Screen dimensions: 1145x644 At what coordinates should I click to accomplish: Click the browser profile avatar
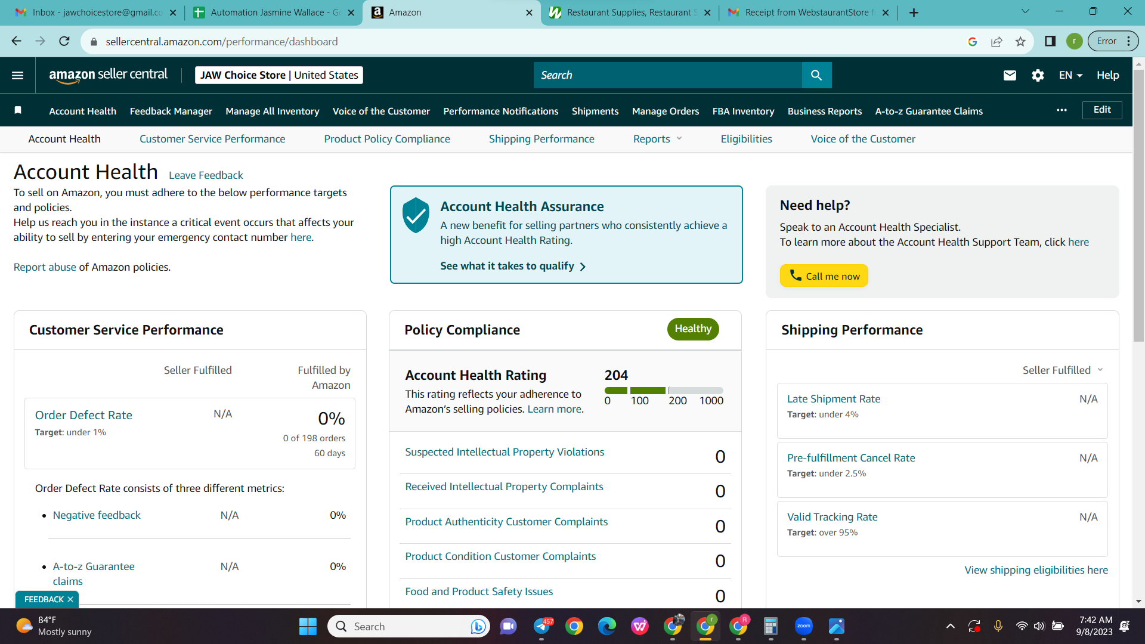1075,41
